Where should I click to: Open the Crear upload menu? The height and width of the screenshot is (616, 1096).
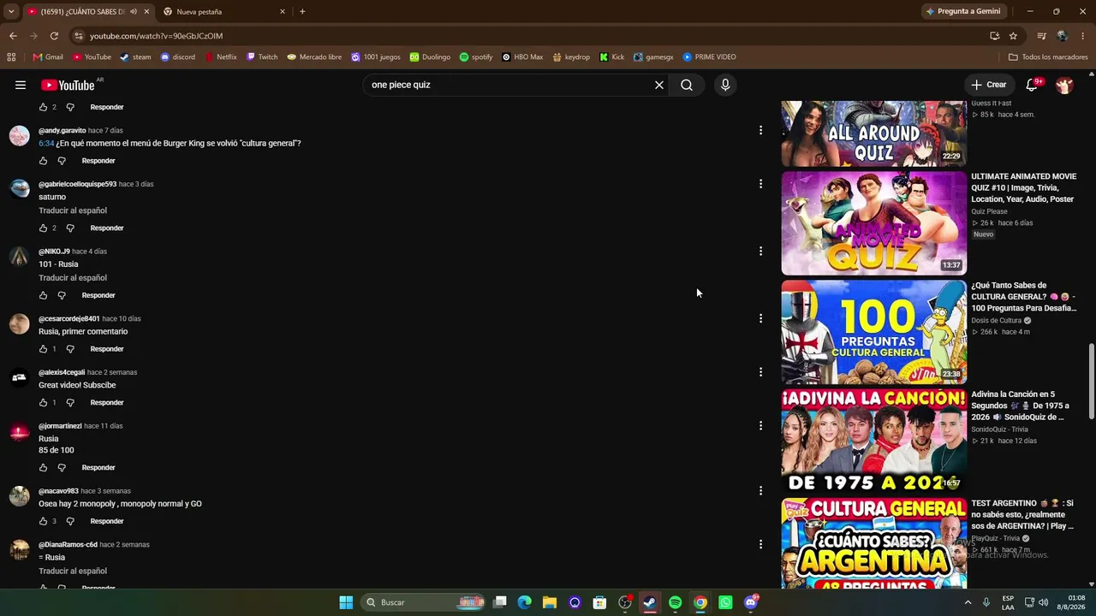(988, 85)
